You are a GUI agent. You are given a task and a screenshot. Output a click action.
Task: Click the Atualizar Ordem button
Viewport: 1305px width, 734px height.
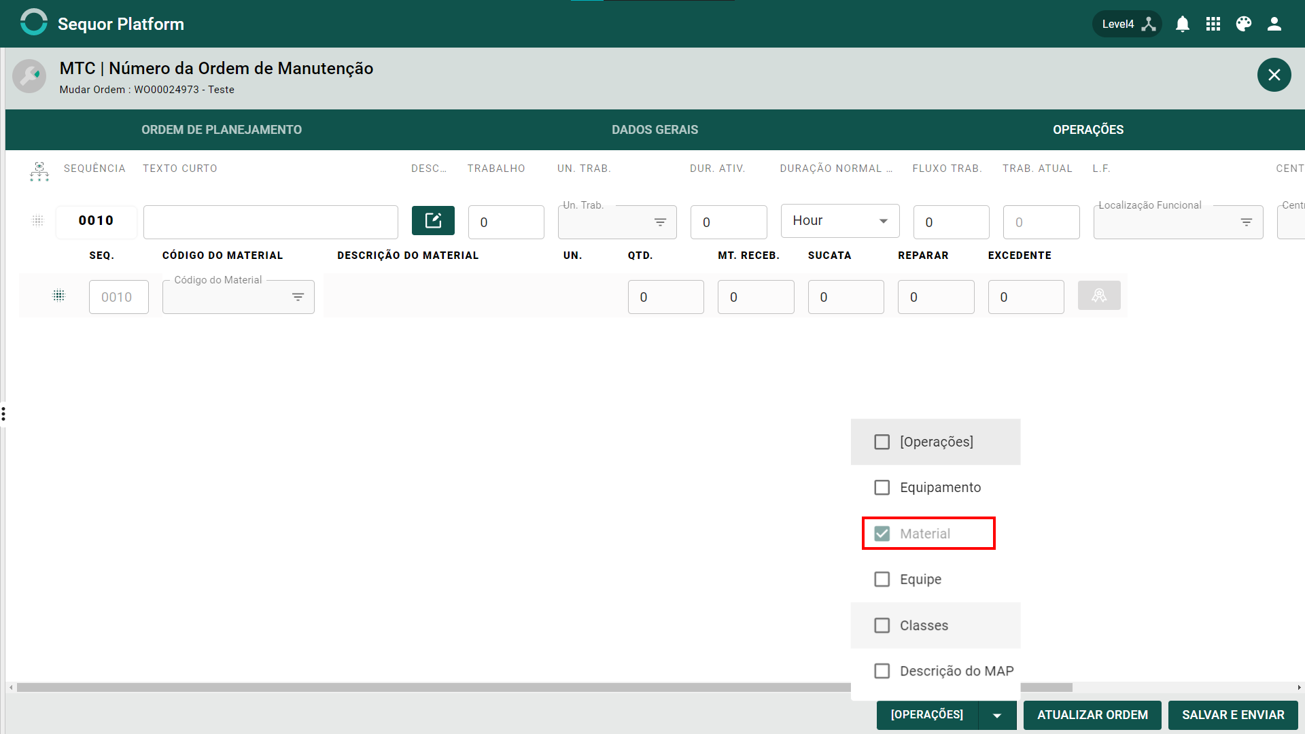click(1092, 715)
